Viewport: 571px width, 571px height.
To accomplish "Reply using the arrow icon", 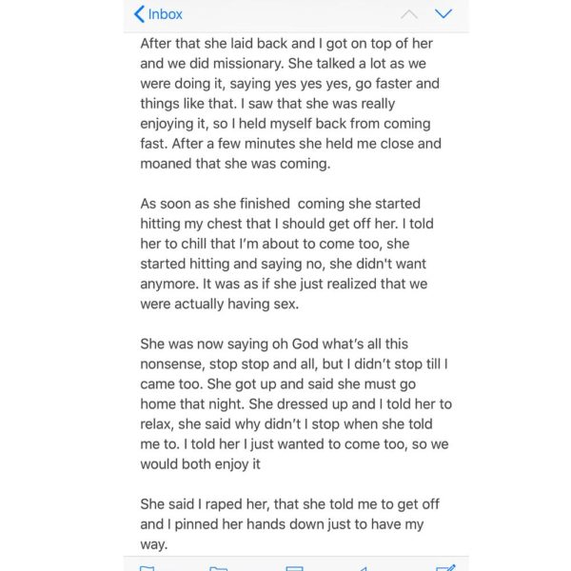I will [363, 568].
